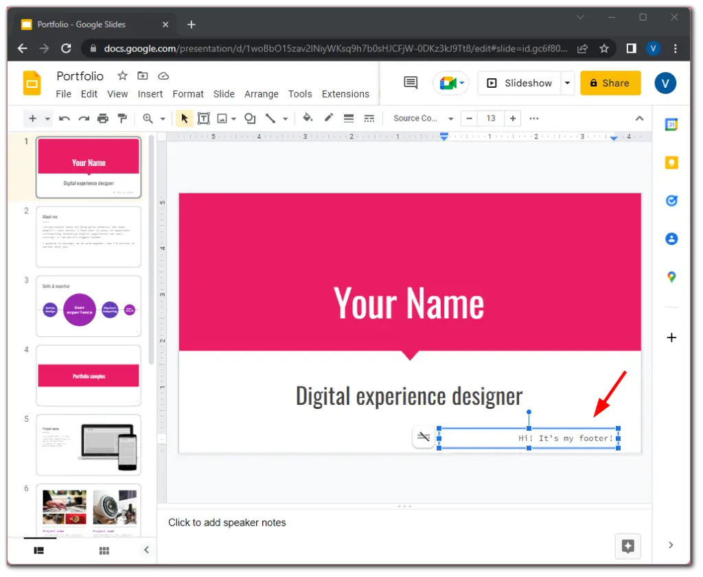Click the Share button

pyautogui.click(x=610, y=82)
